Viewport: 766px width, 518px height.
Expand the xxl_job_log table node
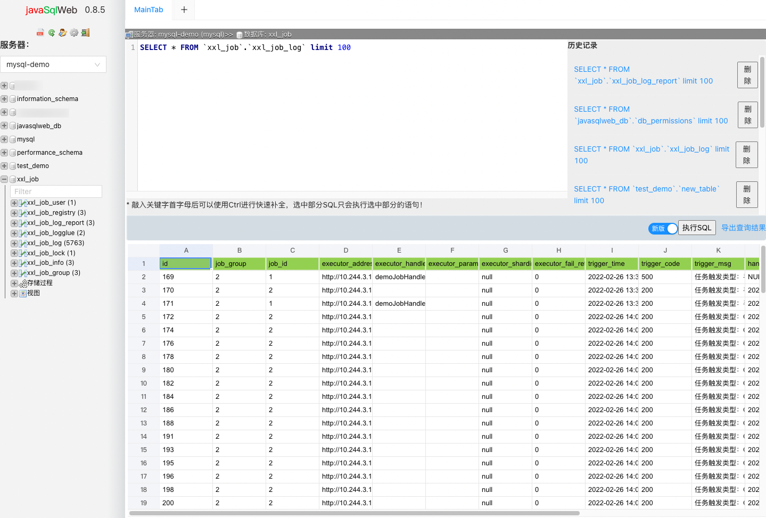[x=14, y=243]
